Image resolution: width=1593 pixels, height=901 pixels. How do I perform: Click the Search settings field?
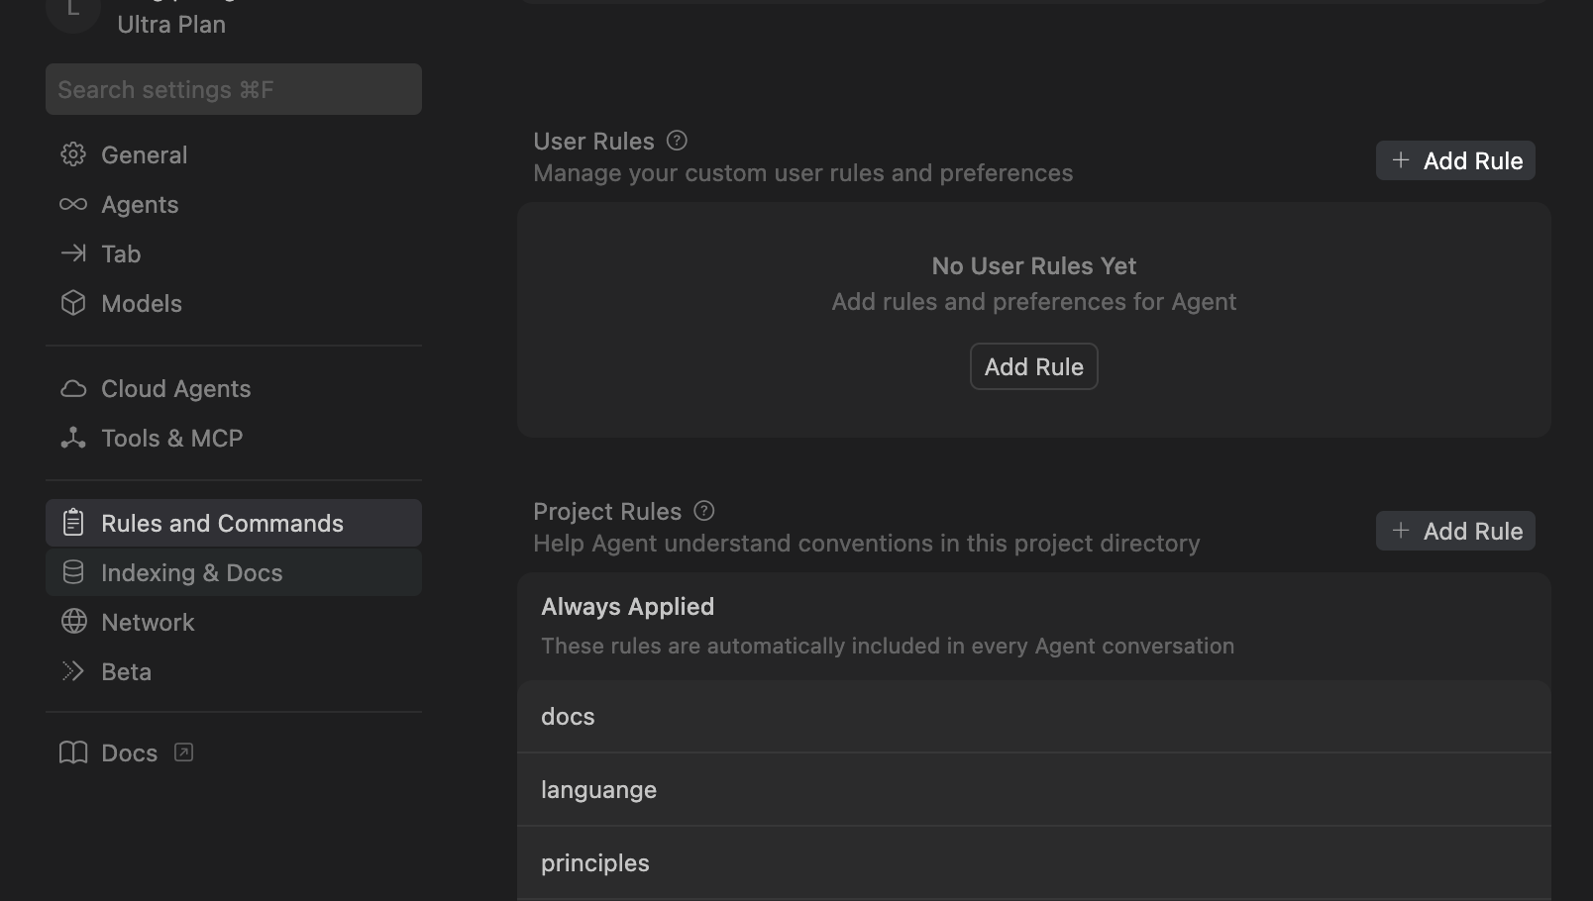coord(234,89)
